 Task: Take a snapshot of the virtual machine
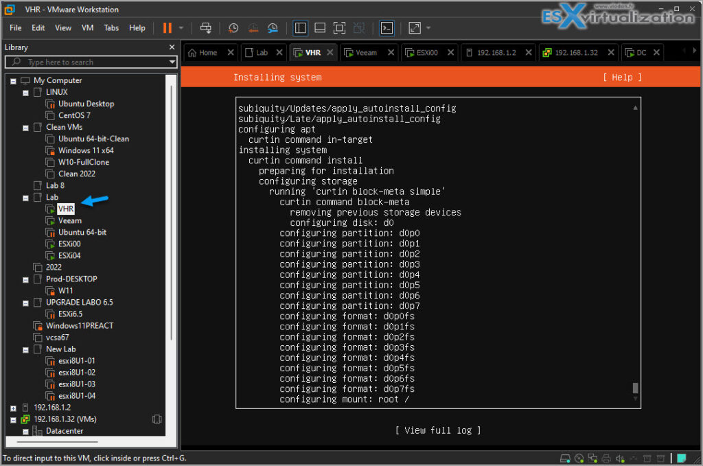[233, 27]
